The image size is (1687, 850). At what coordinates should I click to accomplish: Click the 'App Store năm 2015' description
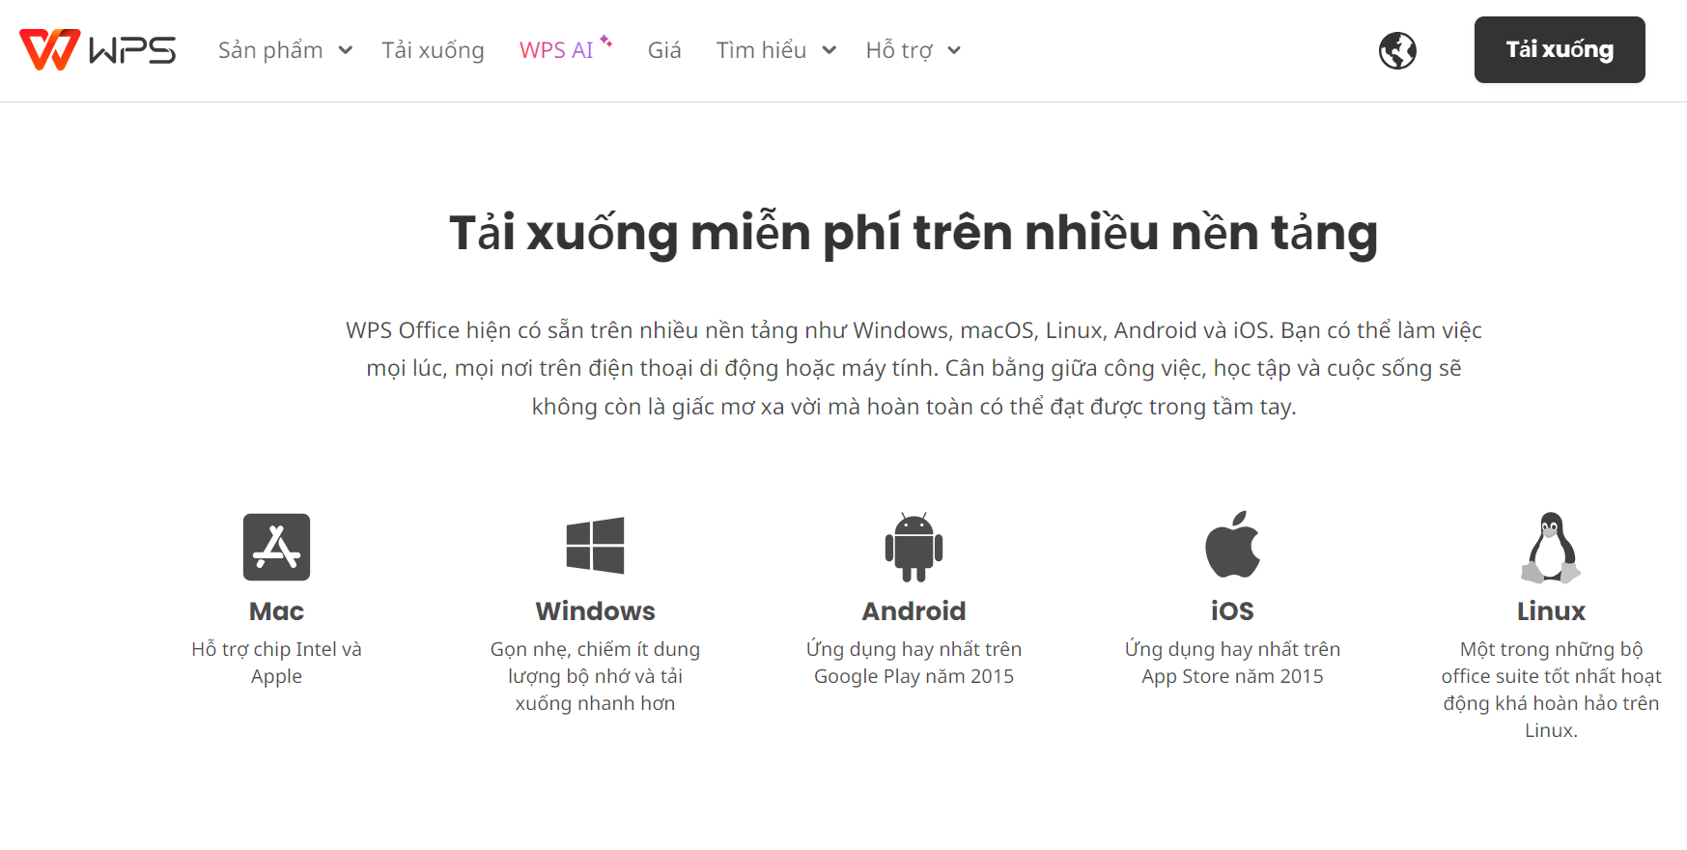coord(1232,663)
